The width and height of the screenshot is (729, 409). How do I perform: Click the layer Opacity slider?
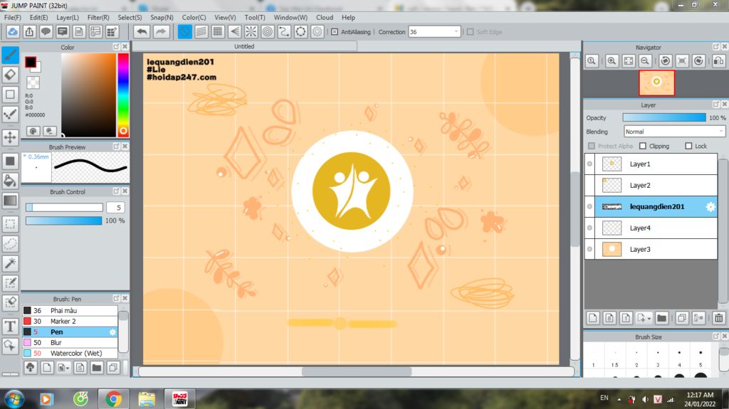pos(664,117)
